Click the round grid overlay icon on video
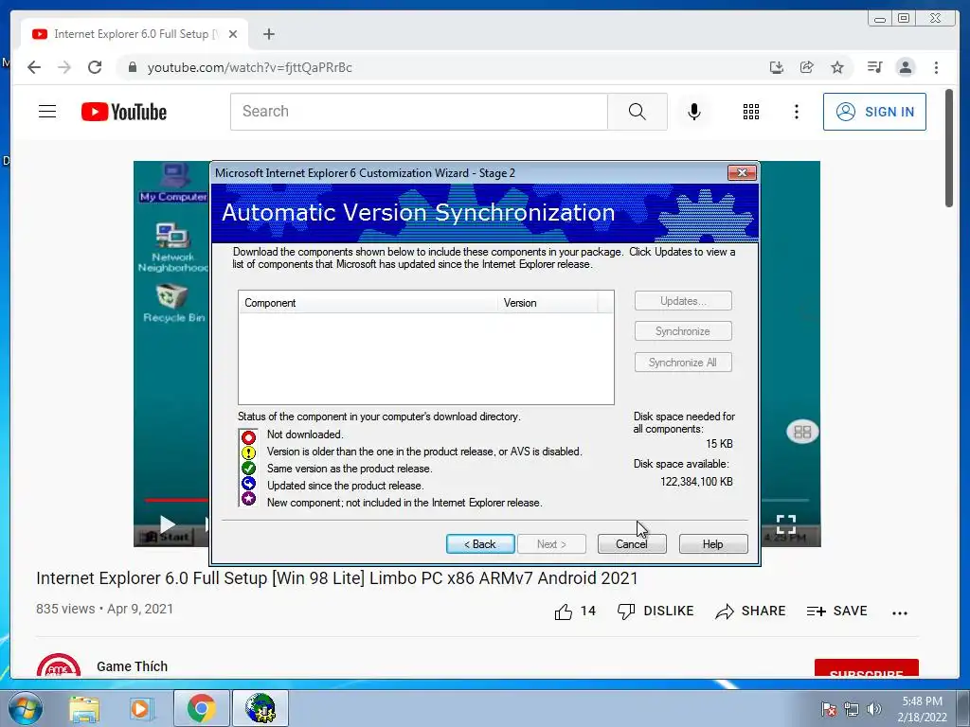Image resolution: width=970 pixels, height=727 pixels. click(x=802, y=432)
